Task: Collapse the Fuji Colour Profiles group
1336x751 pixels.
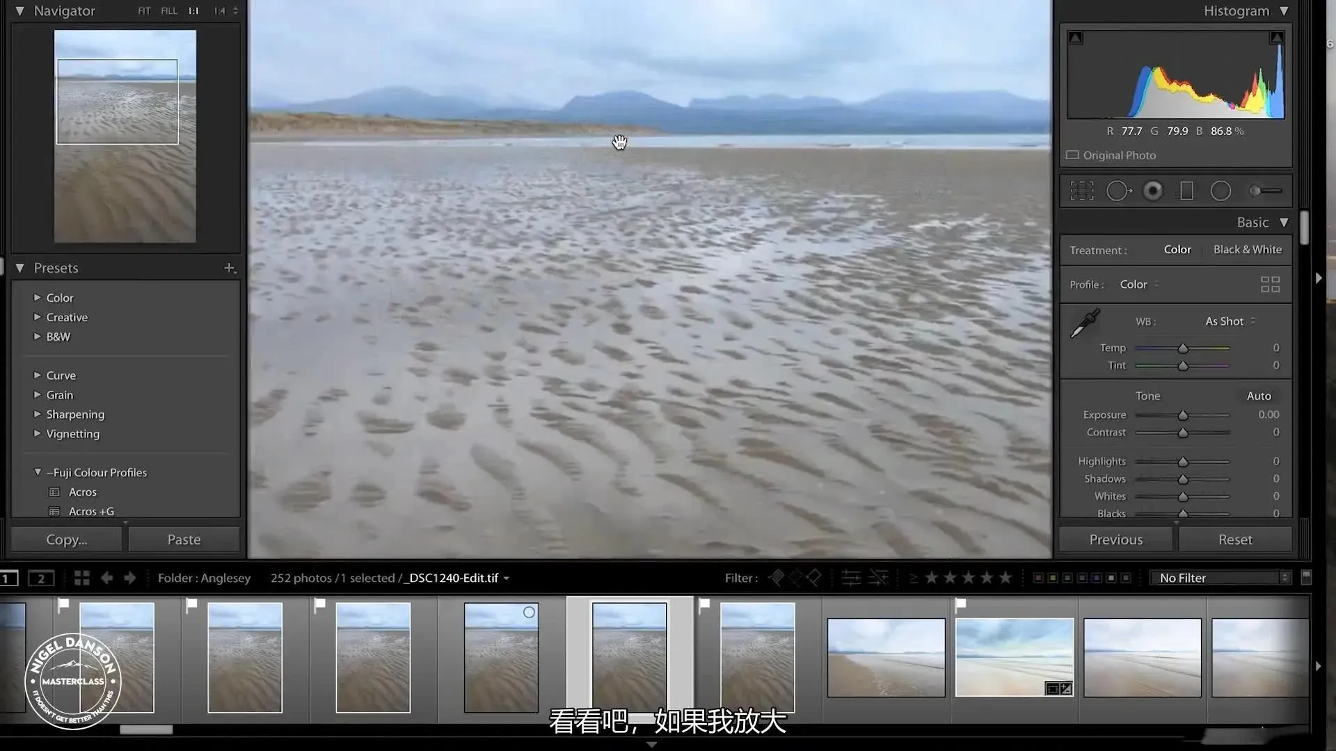Action: pos(38,472)
